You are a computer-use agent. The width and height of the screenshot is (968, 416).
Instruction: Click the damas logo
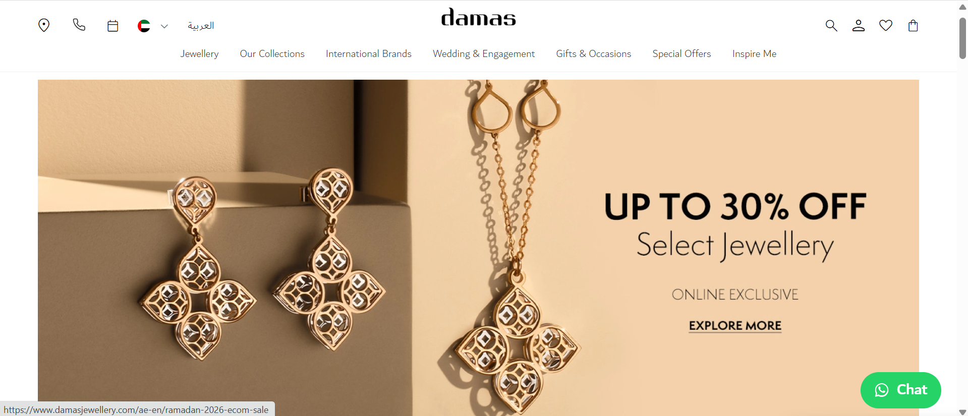pos(478,17)
